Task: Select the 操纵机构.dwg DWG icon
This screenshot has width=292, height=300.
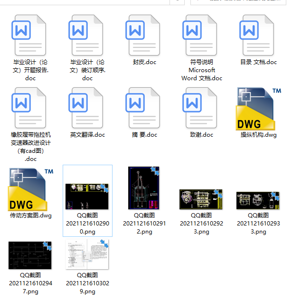Action: pyautogui.click(x=258, y=109)
